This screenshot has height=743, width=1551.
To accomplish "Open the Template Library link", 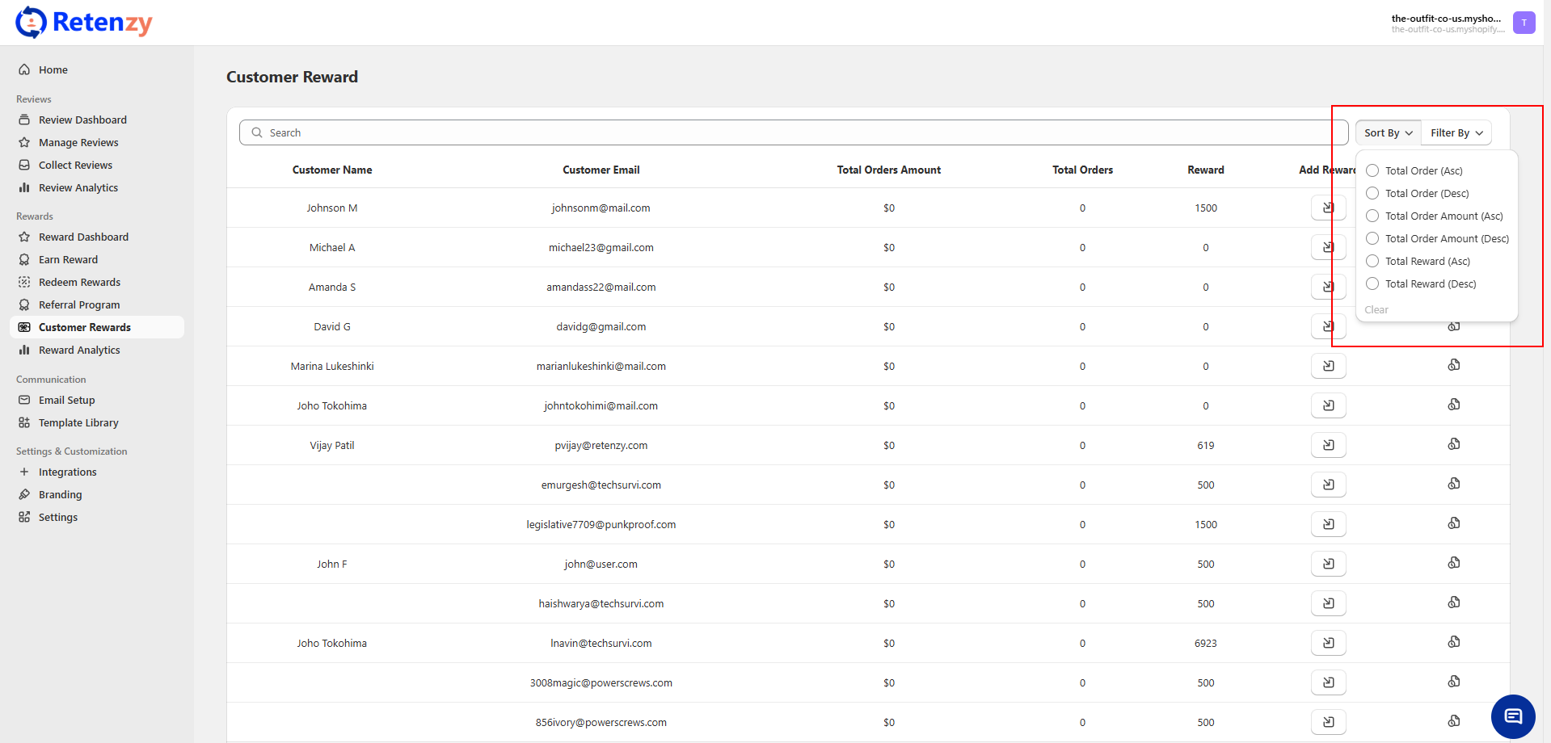I will (78, 422).
